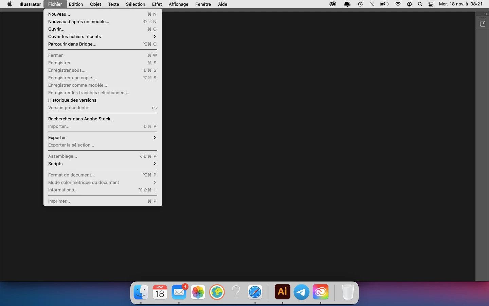Screen dimensions: 489x306
Task: Click the battery status icon
Action: click(x=384, y=4)
